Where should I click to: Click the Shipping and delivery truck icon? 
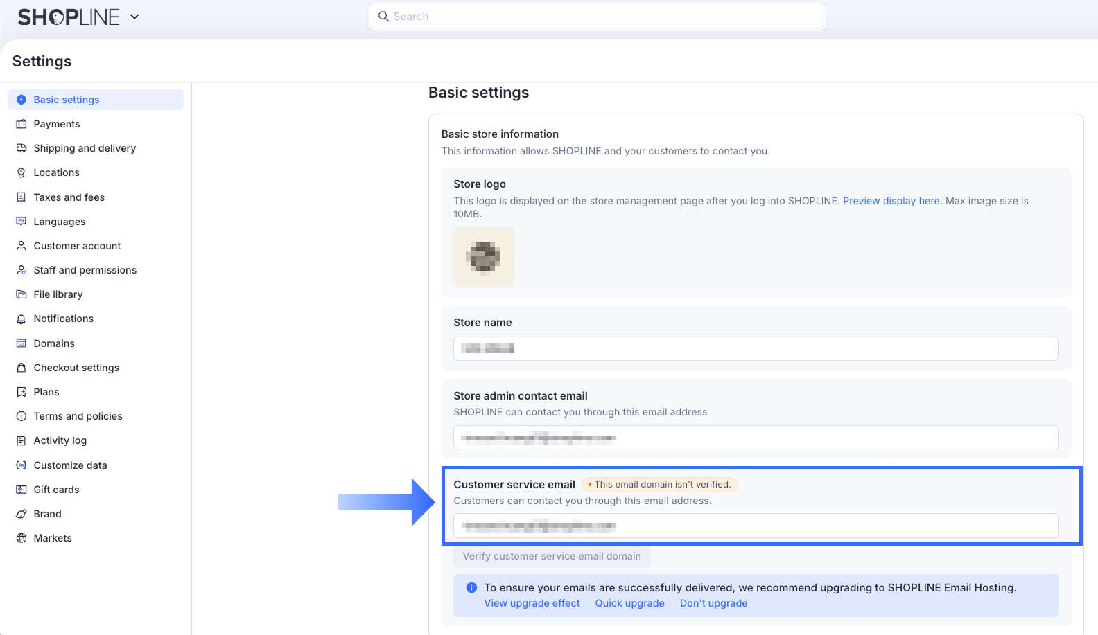[x=21, y=148]
